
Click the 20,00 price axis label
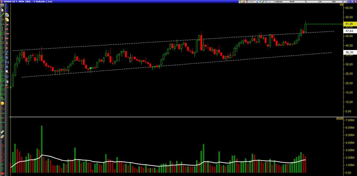click(349, 83)
